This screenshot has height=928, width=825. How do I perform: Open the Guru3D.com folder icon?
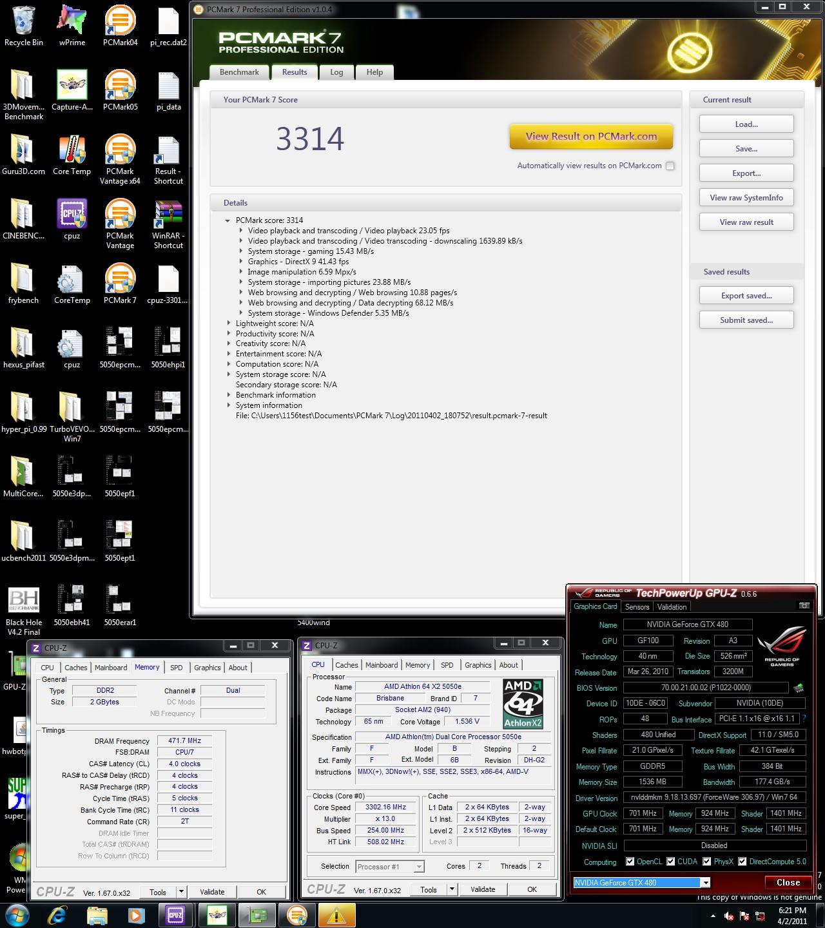pyautogui.click(x=24, y=155)
